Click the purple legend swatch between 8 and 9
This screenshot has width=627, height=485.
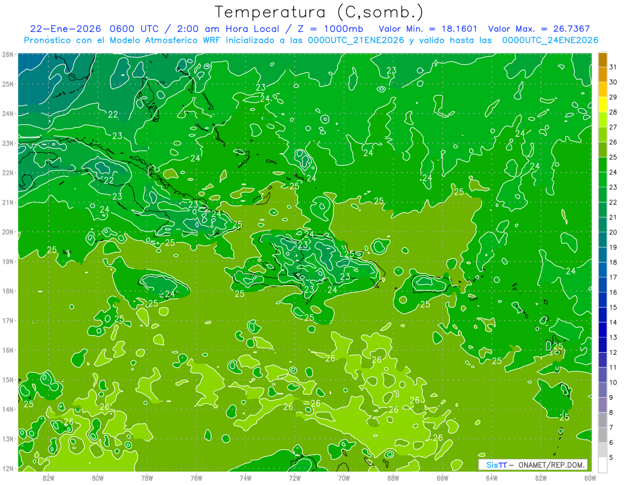coord(602,404)
